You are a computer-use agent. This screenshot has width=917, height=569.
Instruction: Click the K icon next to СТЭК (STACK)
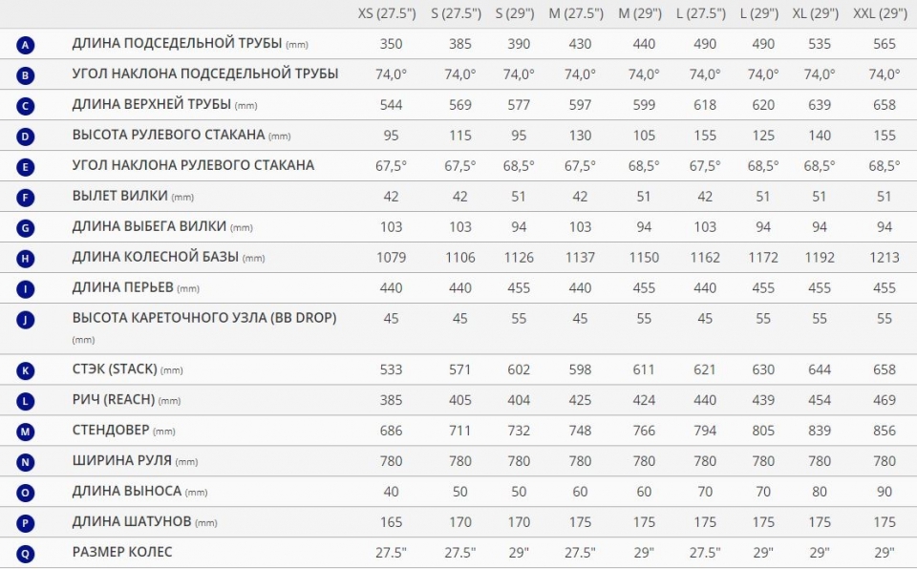click(25, 370)
